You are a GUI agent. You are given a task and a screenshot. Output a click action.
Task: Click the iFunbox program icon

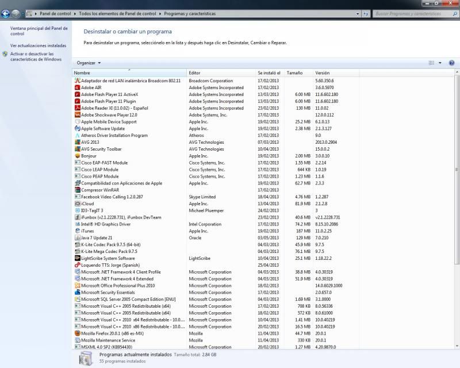78,217
